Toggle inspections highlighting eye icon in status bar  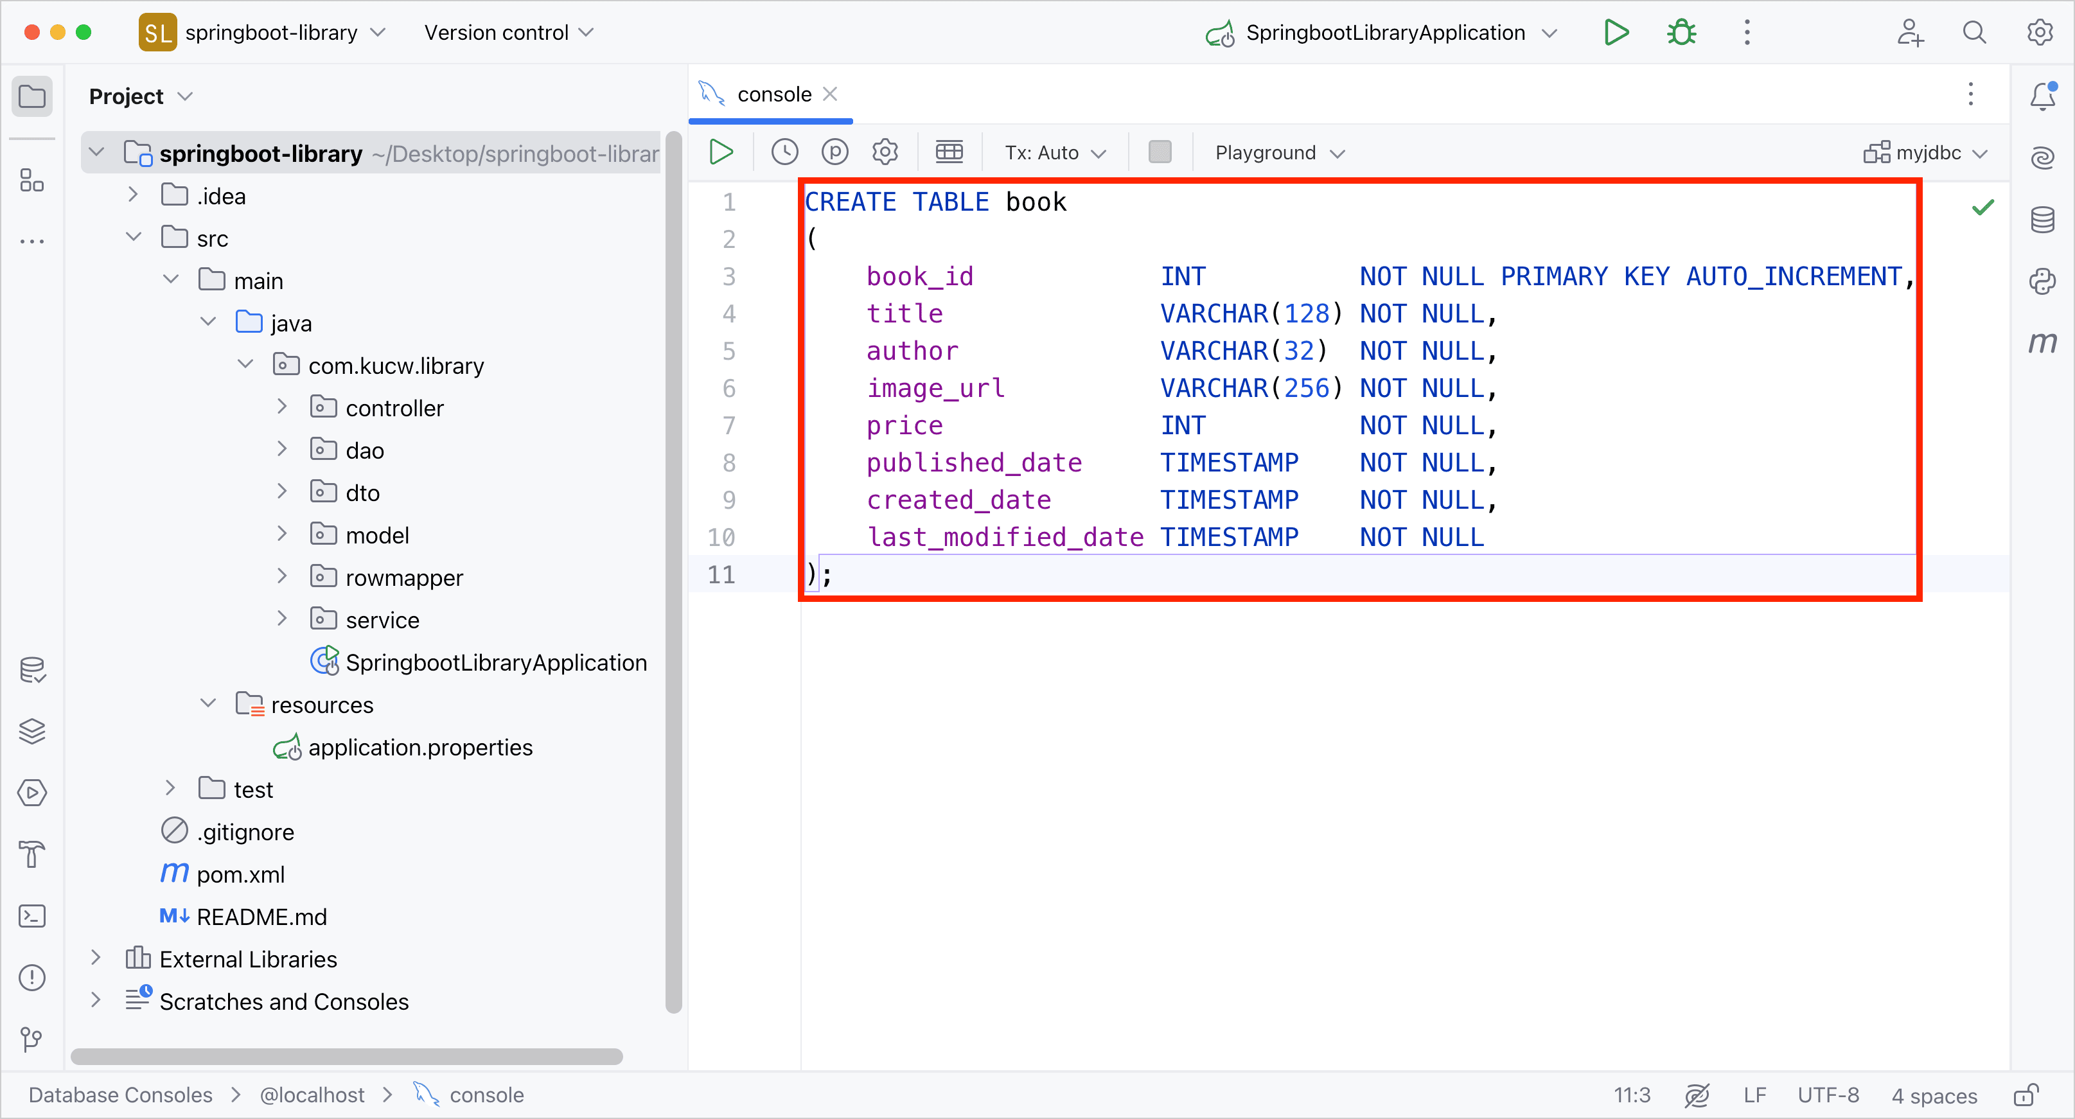(x=1697, y=1096)
